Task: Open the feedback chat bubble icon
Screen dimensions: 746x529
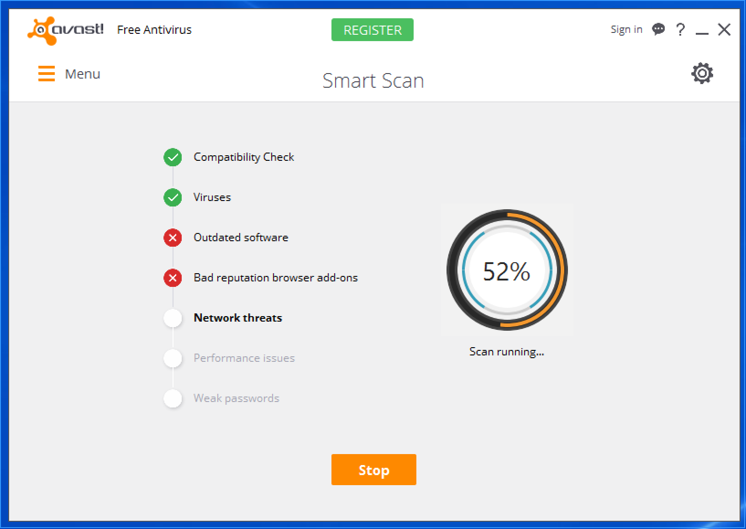Action: pyautogui.click(x=658, y=30)
